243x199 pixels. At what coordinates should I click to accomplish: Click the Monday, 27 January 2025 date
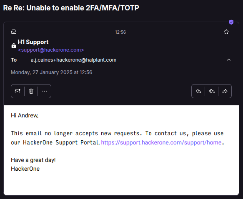(51, 72)
